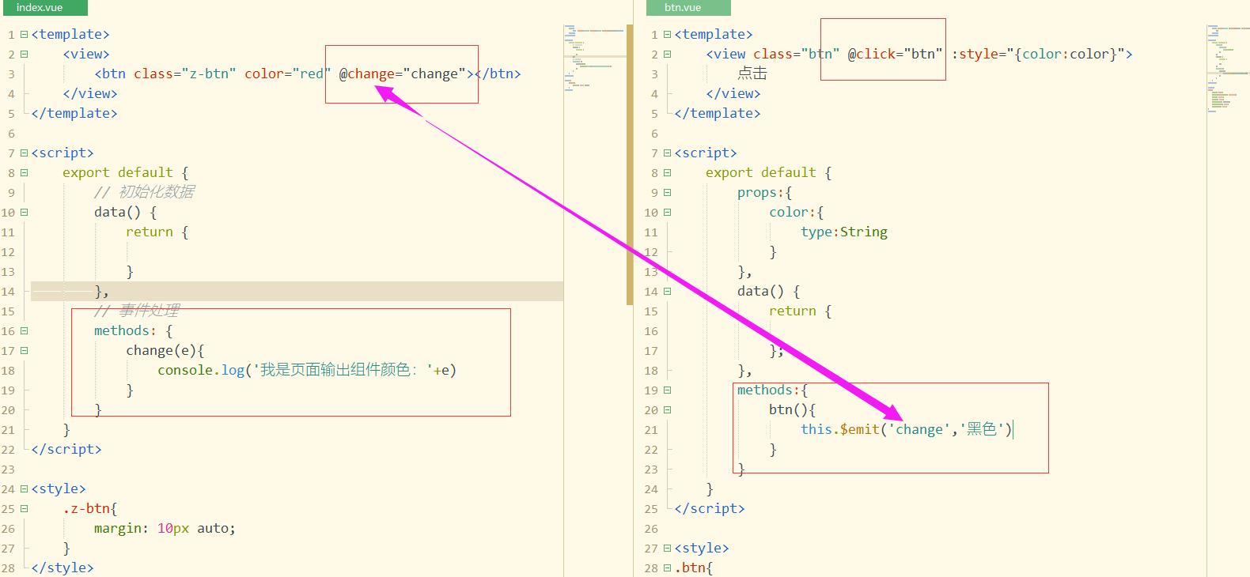Screen dimensions: 1250x577
Task: Click class="btn" attribute in btn.vue
Action: (796, 55)
